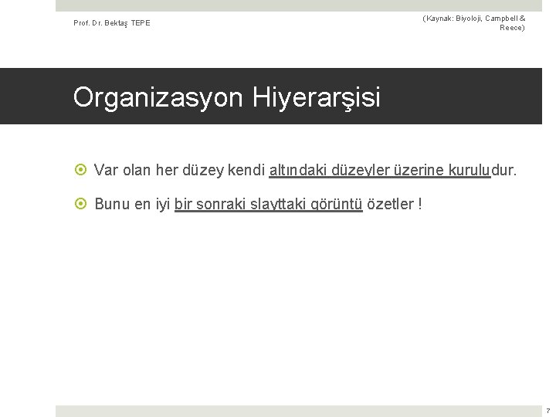This screenshot has width=556, height=417.
Task: Click the word 'özetler !'
Action: click(x=395, y=204)
